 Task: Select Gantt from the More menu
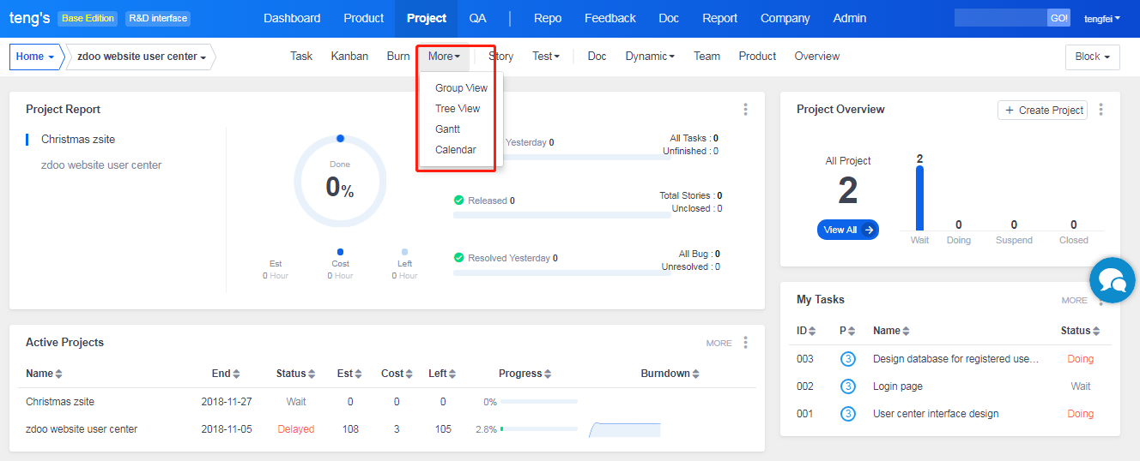[447, 129]
